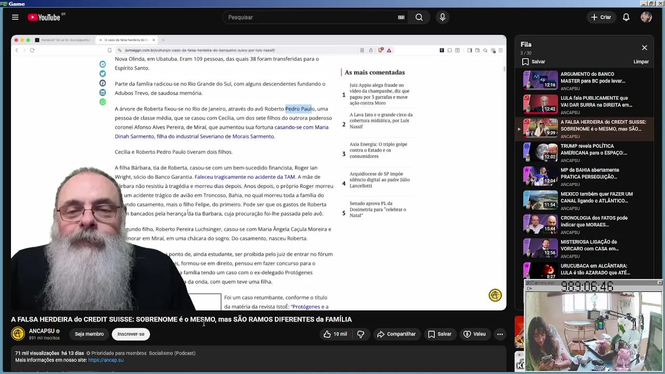This screenshot has width=665, height=374.
Task: Open 'Senado aprova PL da Dosimetria' article
Action: [x=378, y=209]
